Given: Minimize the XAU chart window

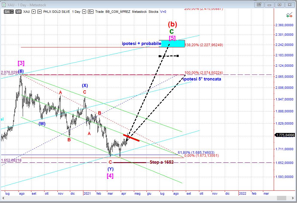Looking at the screenshot, I should (269, 5).
